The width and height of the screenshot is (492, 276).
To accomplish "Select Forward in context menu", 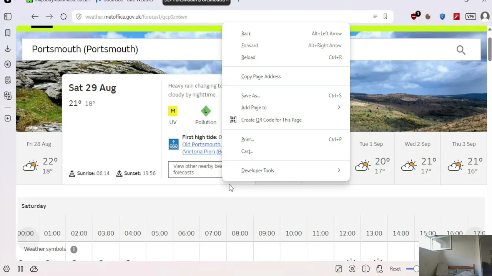I will click(286, 46).
